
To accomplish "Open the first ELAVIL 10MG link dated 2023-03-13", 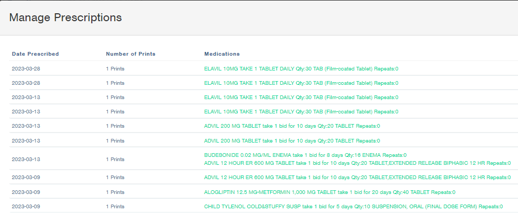I will pyautogui.click(x=301, y=97).
